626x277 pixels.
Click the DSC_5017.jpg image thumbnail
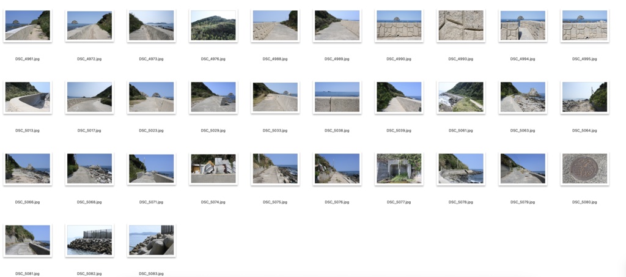point(89,97)
